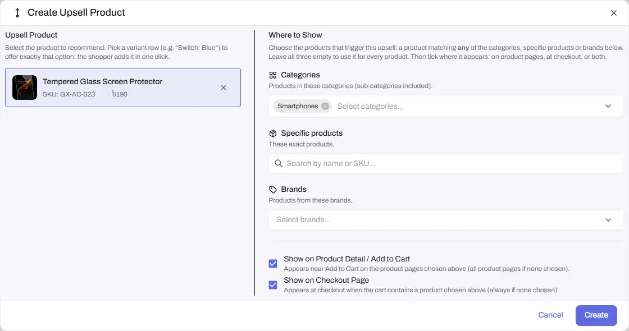Viewport: 629px width, 331px height.
Task: Remove the Smartphones category chip
Action: (x=325, y=106)
